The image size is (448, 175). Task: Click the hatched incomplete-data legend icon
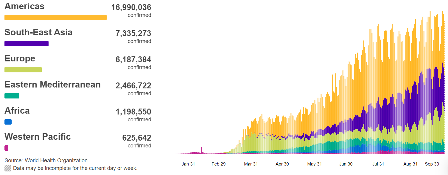(x=8, y=168)
